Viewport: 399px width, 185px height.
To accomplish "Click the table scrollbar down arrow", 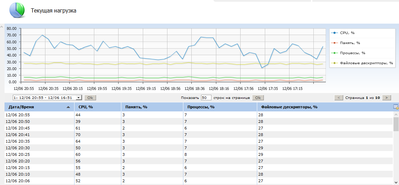I will click(396, 182).
